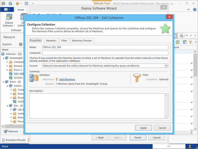The width and height of the screenshot is (198, 149).
Task: Expand the Lab node under Dev
Action: 11,110
